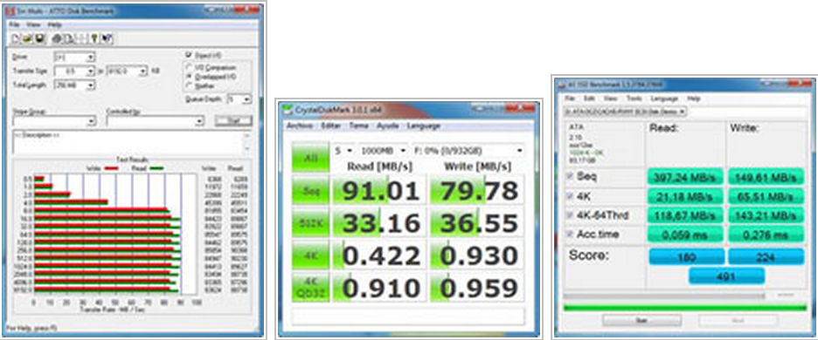
Task: Open the minimum Transfer Size dropdown (0.5)
Action: coord(74,71)
